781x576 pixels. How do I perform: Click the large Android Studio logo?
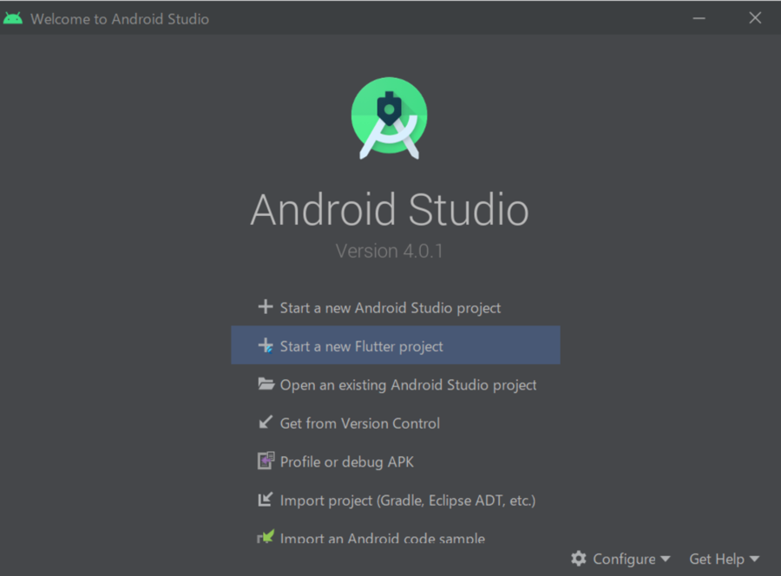click(389, 118)
